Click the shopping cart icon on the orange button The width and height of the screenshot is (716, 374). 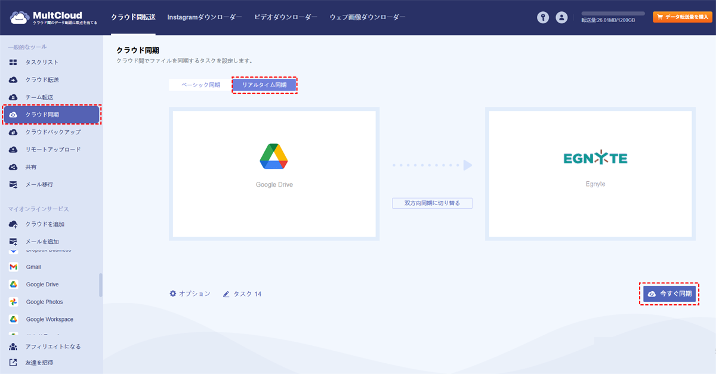659,17
